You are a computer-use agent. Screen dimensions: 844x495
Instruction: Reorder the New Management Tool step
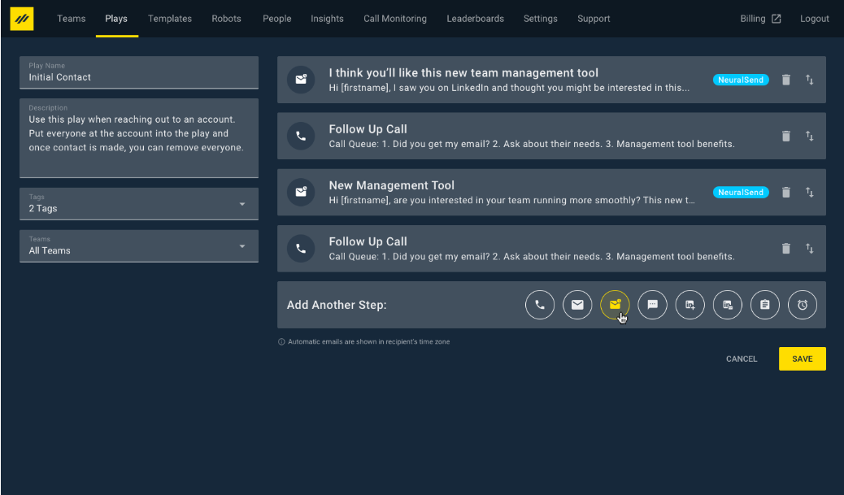coord(810,192)
